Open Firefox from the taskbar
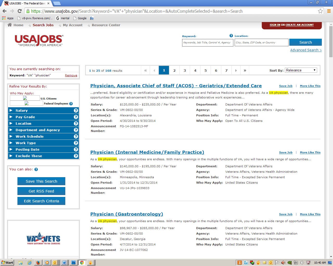The height and width of the screenshot is (266, 333). point(38,263)
